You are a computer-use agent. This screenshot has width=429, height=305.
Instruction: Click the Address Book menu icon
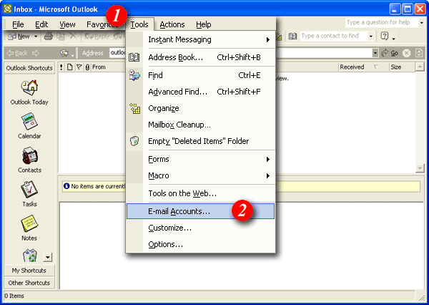135,57
